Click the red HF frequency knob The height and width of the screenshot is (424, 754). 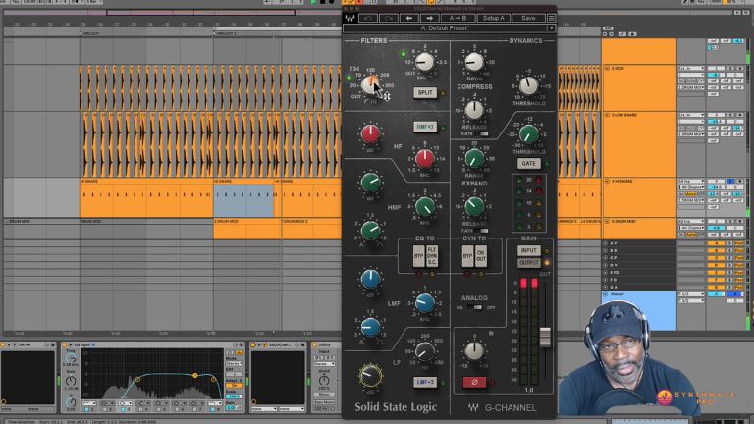coord(424,158)
